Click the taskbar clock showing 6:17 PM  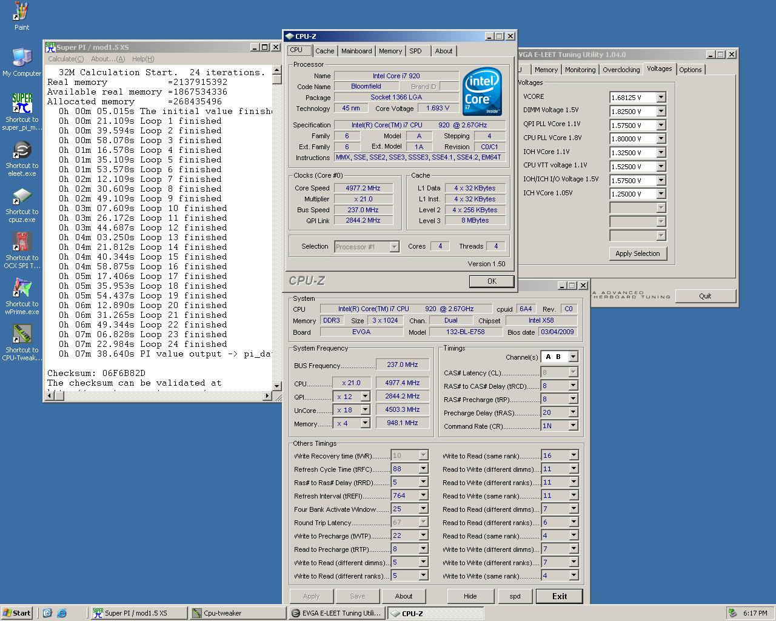[755, 613]
